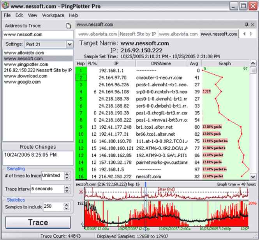Click the scroll-down arrow of hop table
The image size is (259, 240).
coord(253,176)
